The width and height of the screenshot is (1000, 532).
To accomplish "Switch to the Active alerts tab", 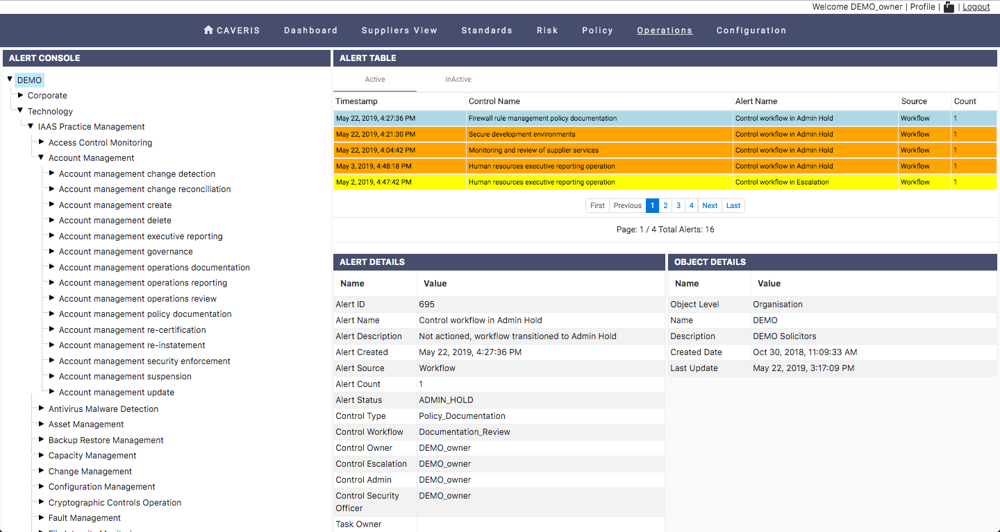I will [375, 80].
